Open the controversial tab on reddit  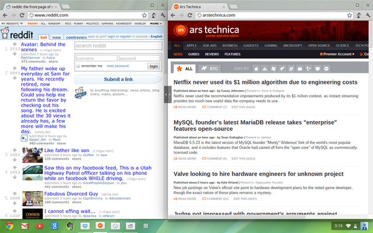tap(76, 37)
